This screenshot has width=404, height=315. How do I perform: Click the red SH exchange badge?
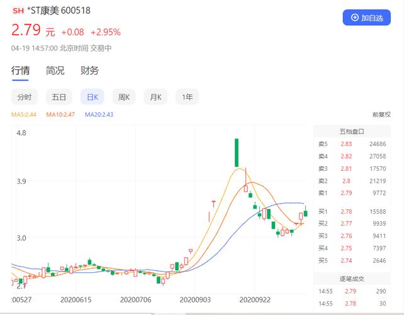[x=18, y=11]
